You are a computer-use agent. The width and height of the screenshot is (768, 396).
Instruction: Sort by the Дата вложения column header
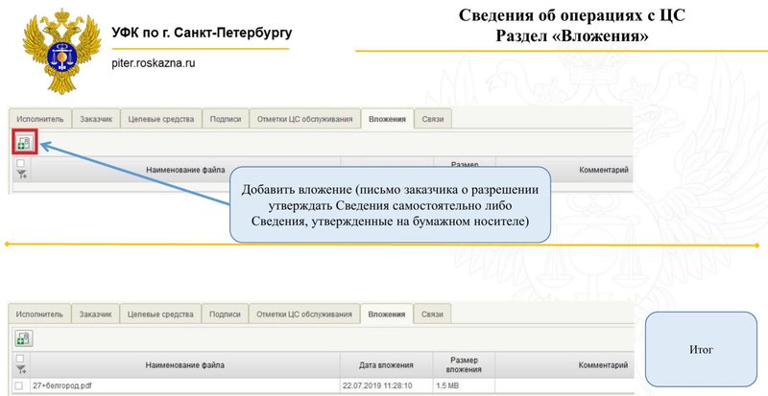(387, 365)
